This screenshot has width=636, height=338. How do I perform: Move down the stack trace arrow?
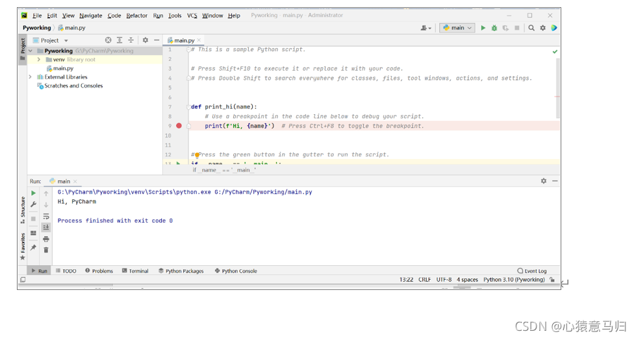pos(46,204)
